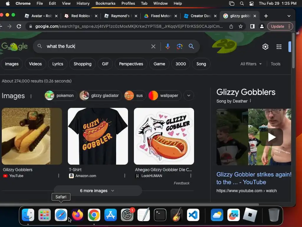Filter results by Lyrics

[x=58, y=64]
